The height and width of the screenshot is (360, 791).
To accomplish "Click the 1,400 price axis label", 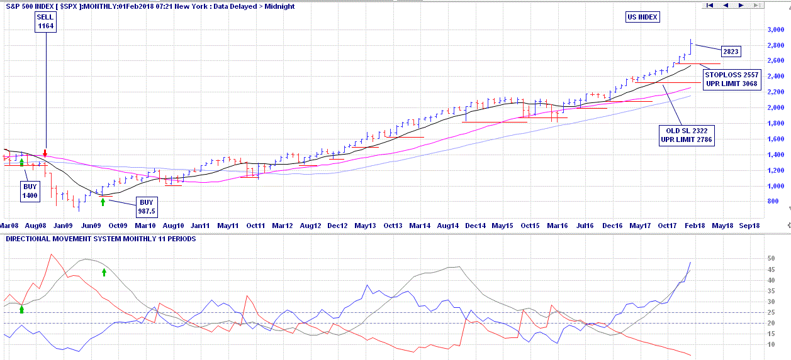I will [x=775, y=155].
